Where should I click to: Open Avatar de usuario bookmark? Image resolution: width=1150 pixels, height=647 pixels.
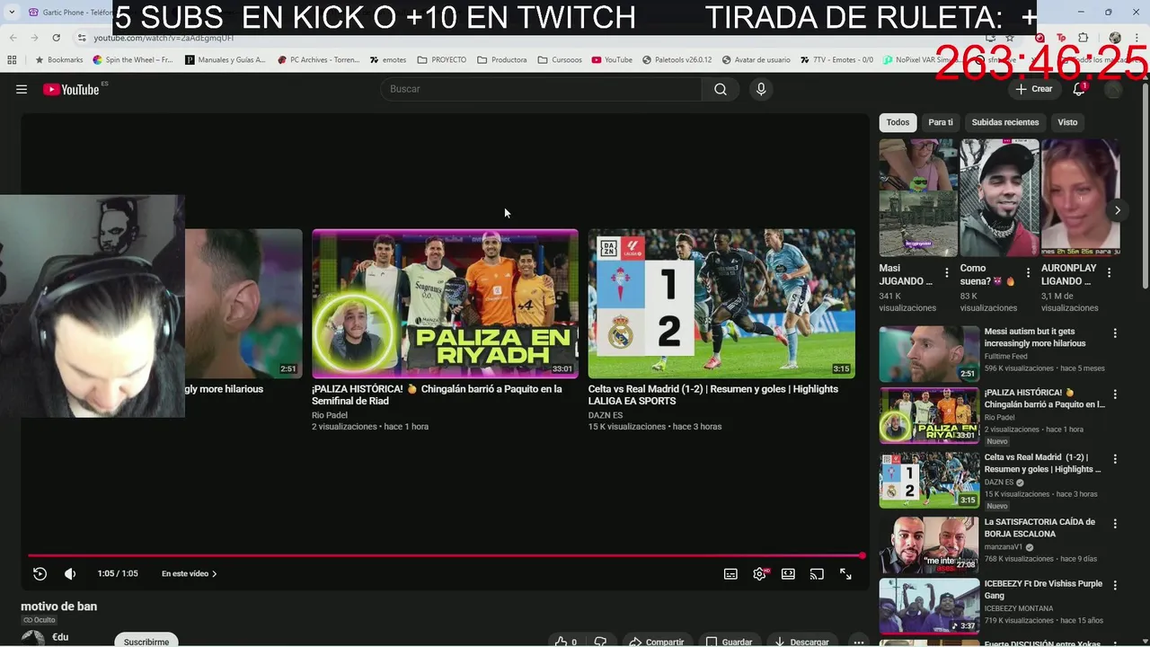click(756, 60)
